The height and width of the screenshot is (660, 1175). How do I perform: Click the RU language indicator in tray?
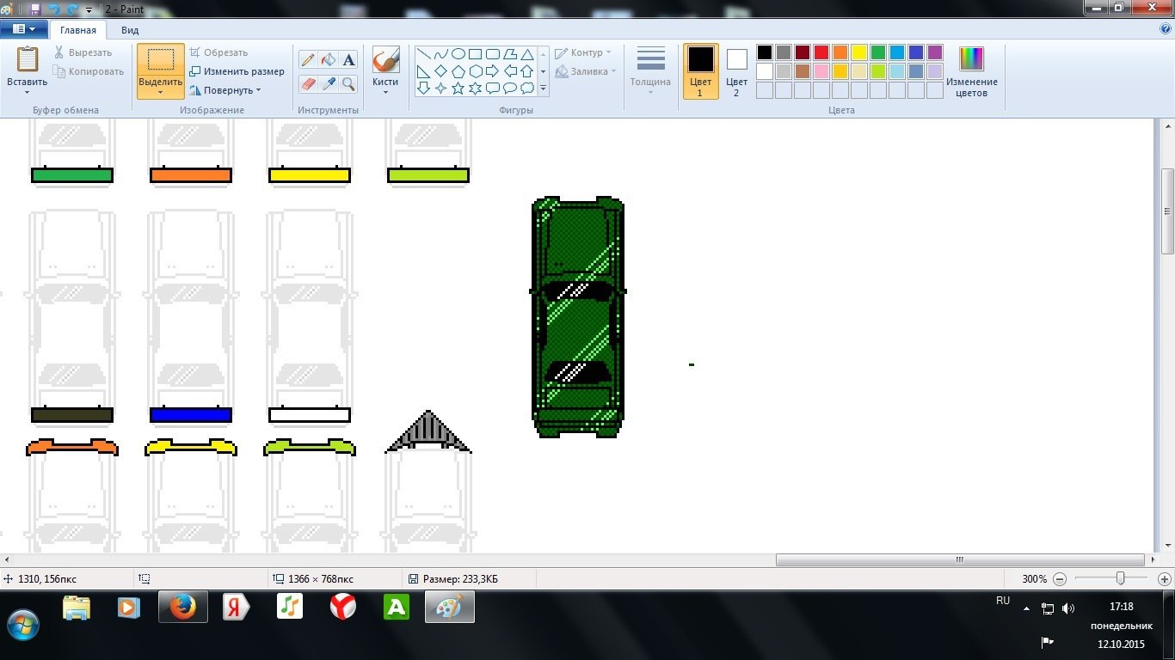tap(1003, 601)
